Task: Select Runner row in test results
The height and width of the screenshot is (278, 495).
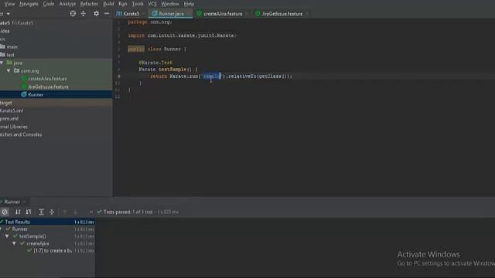Action: click(47, 229)
